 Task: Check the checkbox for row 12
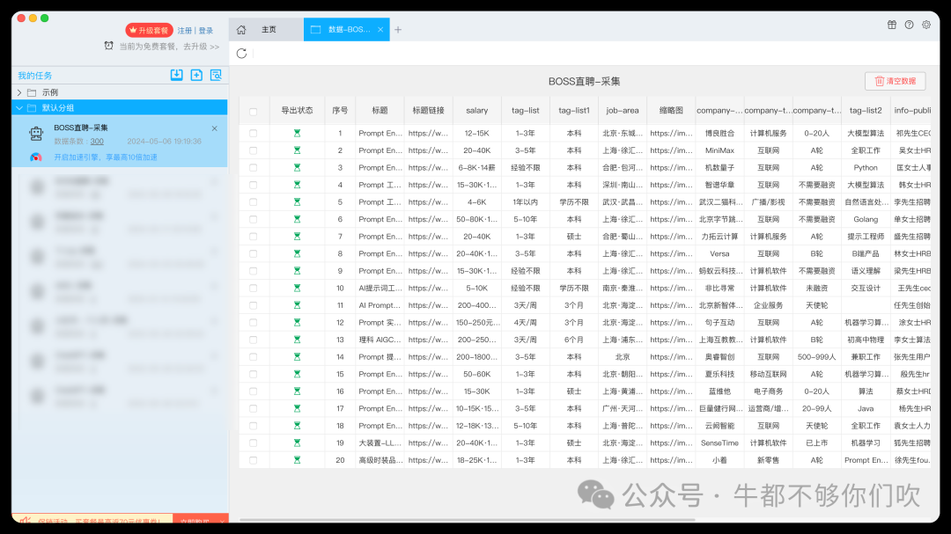click(253, 323)
